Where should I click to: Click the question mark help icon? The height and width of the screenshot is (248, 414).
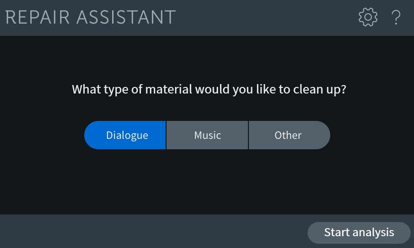click(396, 17)
